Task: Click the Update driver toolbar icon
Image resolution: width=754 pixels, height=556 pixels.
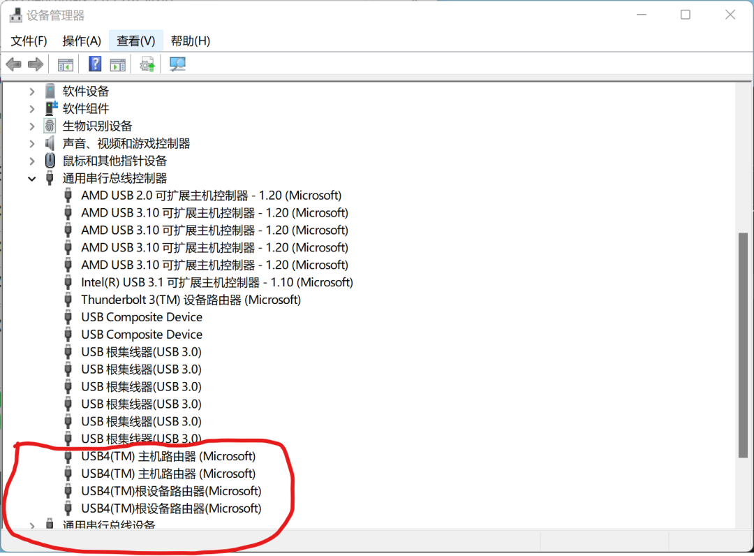Action: click(147, 64)
